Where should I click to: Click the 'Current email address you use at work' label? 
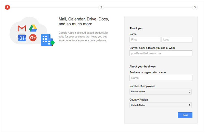click(x=152, y=48)
